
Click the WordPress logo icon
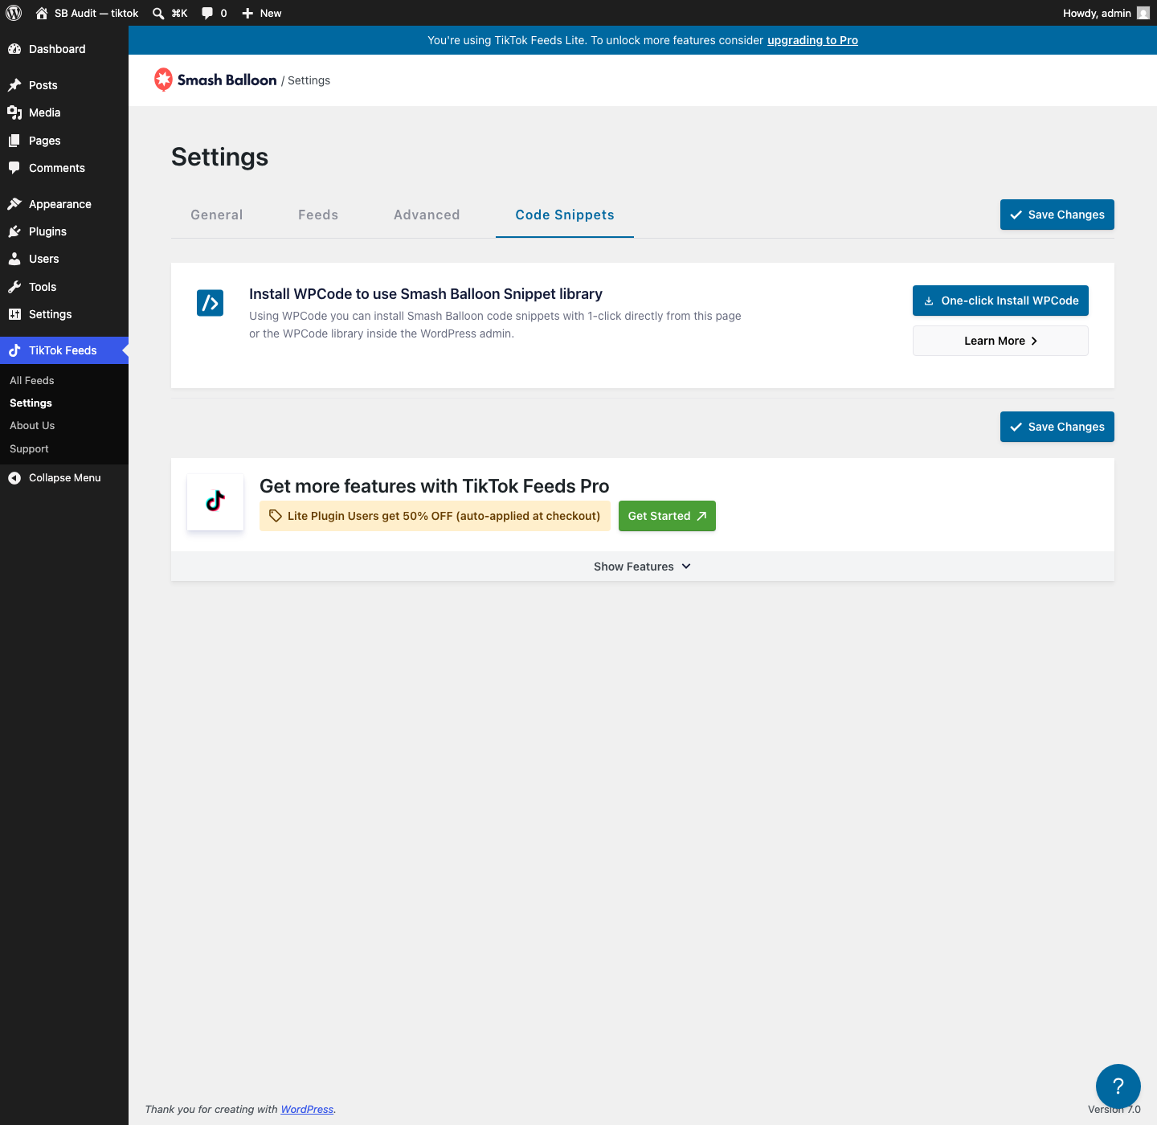[14, 13]
